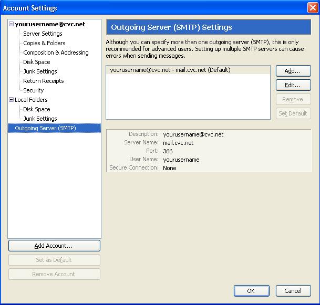
Task: Select the Local Folders entry
Action: 31,100
